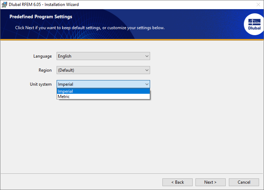Click the Next > button
264x190 pixels.
[211, 182]
